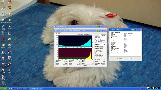Click the end position 4471 MB field
Screen dimensions: 161x90
click(x=102, y=48)
